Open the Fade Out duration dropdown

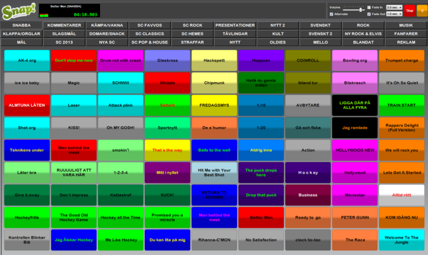pyautogui.click(x=394, y=14)
